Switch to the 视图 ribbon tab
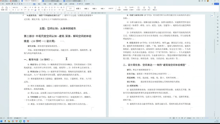 (x=60, y=4)
